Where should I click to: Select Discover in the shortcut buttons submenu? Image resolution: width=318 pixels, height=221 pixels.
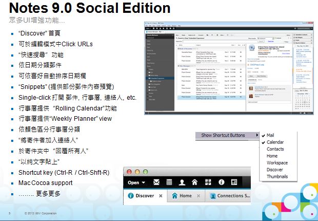point(274,170)
